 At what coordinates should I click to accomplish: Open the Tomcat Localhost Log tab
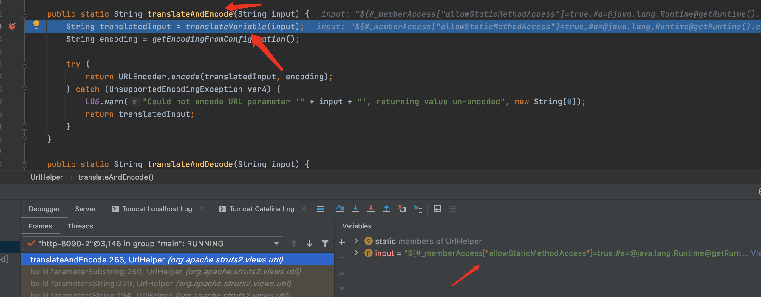(157, 209)
